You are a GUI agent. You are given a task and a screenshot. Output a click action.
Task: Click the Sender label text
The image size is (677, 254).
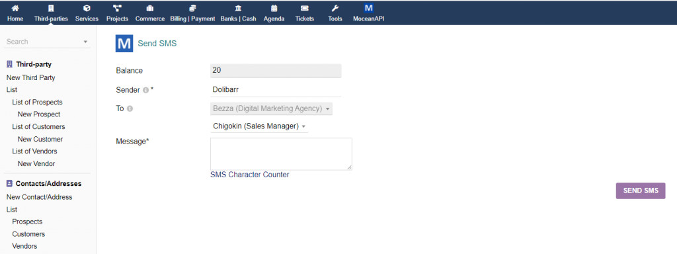tap(128, 90)
